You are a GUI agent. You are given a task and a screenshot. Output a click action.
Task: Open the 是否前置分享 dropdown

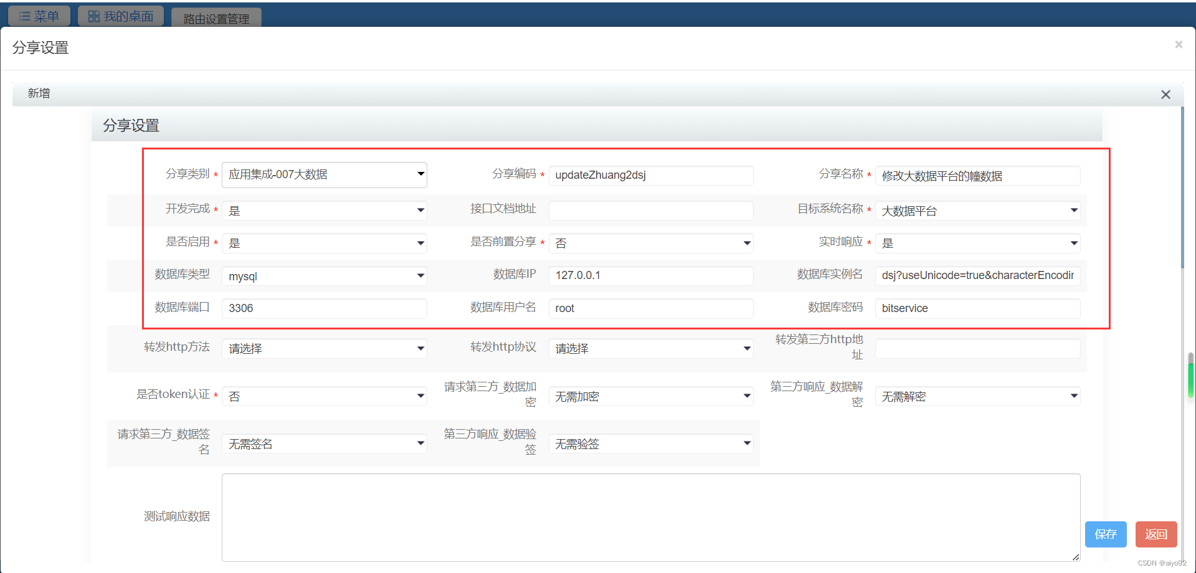(651, 243)
